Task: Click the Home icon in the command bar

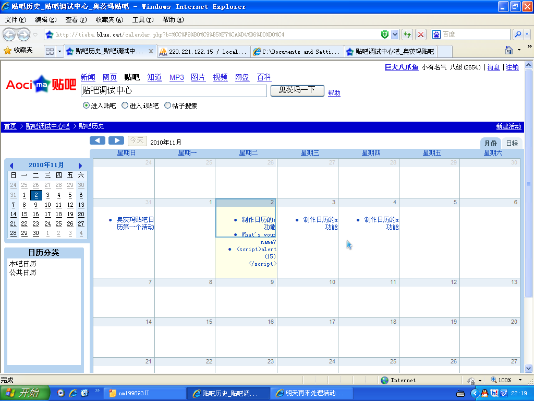Action: point(509,50)
